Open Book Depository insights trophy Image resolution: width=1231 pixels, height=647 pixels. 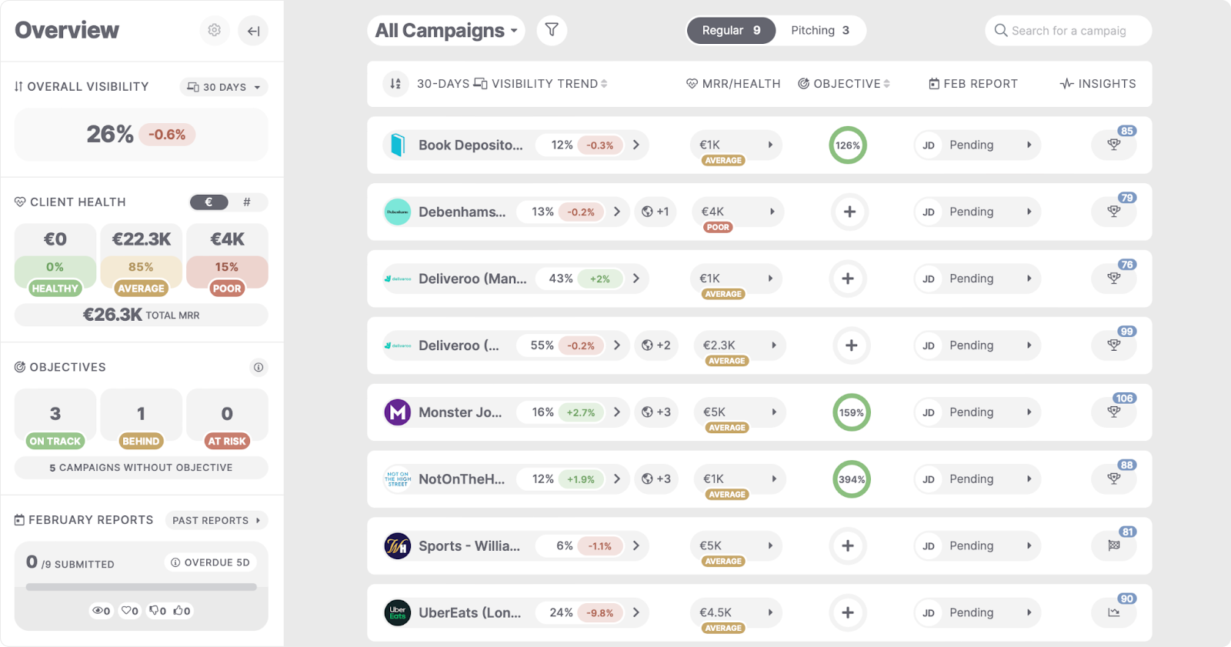coord(1114,145)
